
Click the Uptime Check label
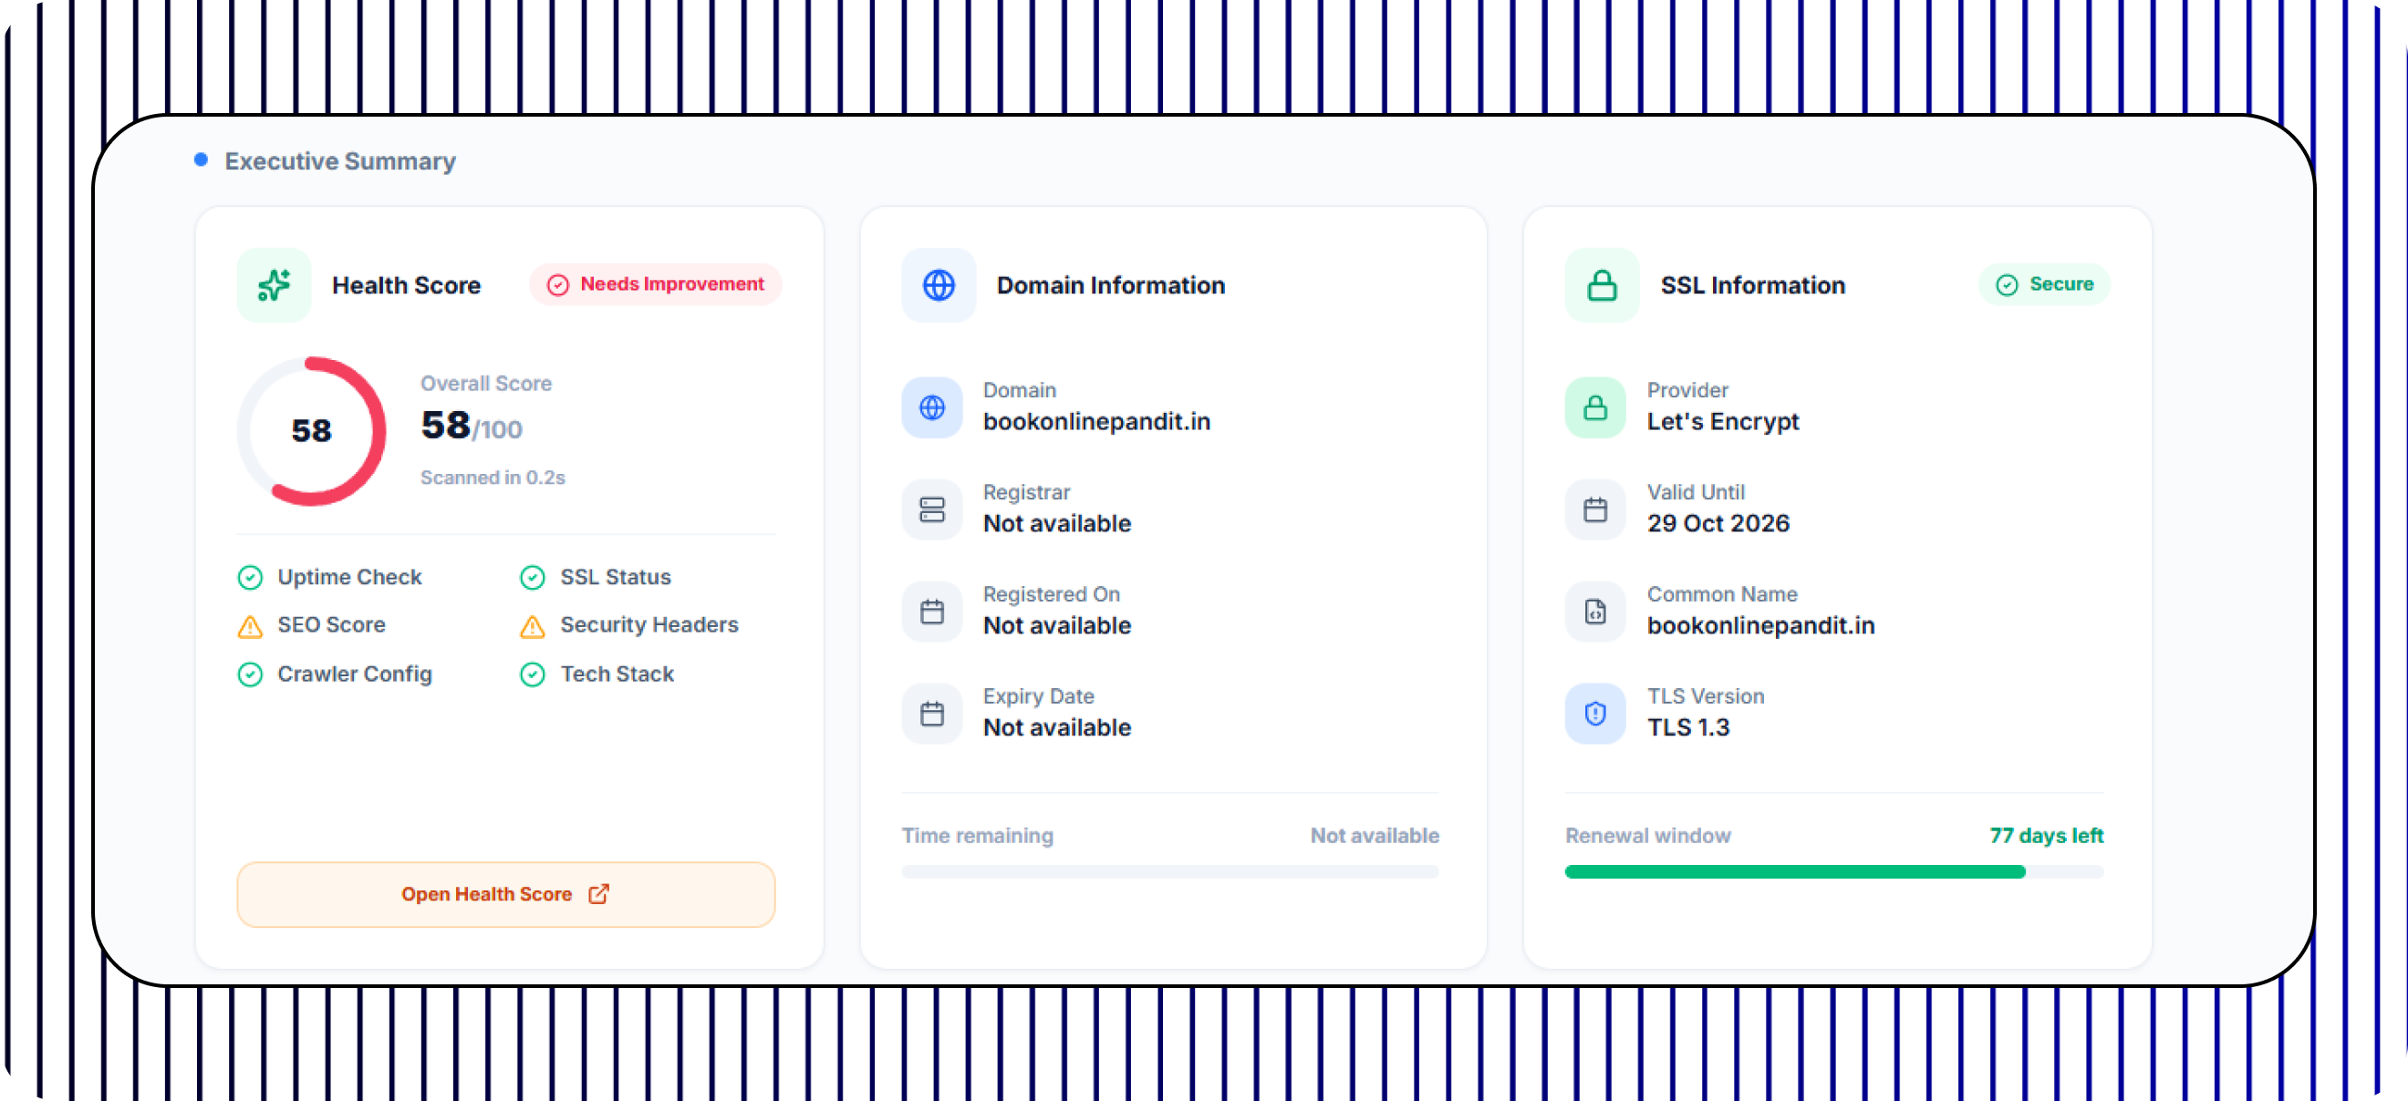(349, 577)
